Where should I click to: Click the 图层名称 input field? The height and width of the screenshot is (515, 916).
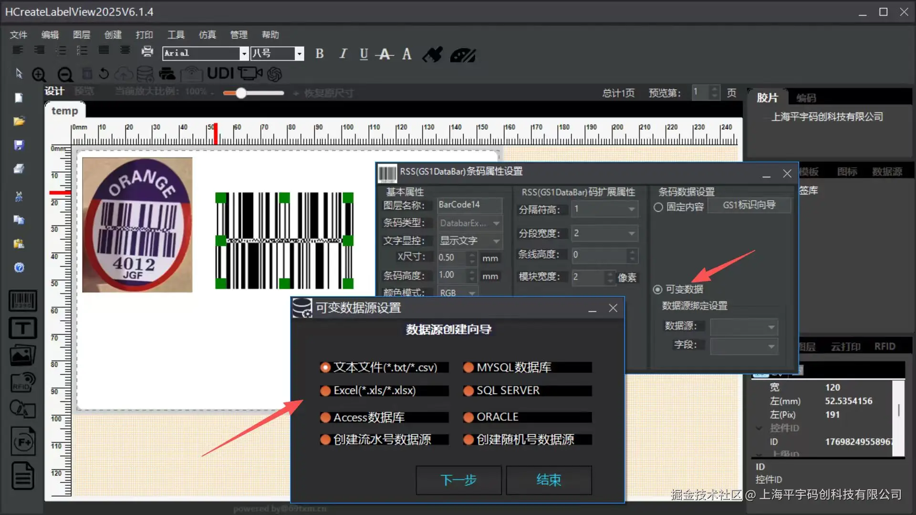click(469, 205)
